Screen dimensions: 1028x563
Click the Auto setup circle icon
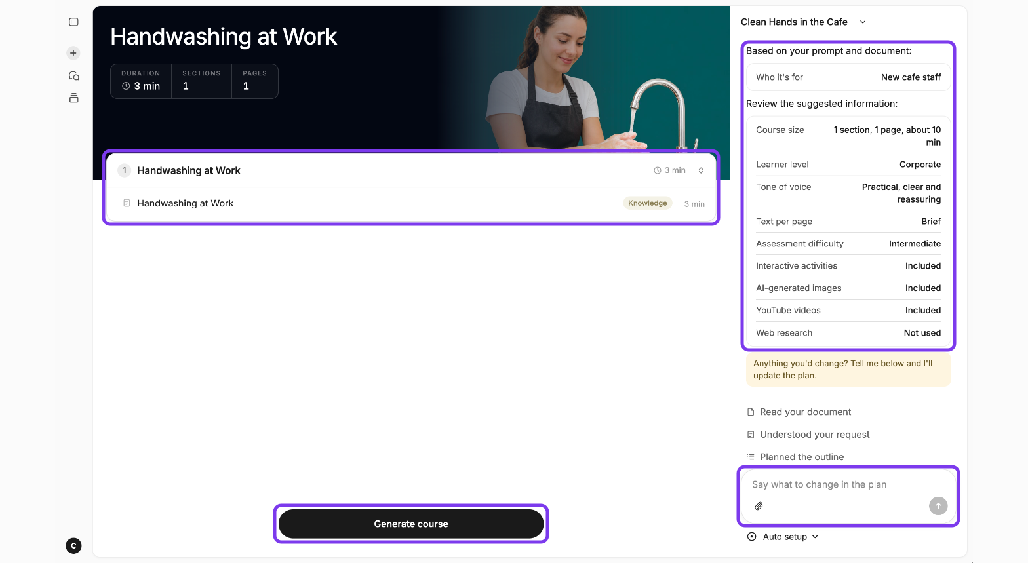point(751,537)
